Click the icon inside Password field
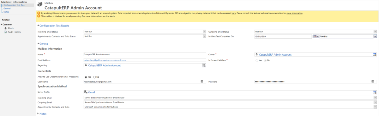The height and width of the screenshot is (116, 379). tap(373, 81)
